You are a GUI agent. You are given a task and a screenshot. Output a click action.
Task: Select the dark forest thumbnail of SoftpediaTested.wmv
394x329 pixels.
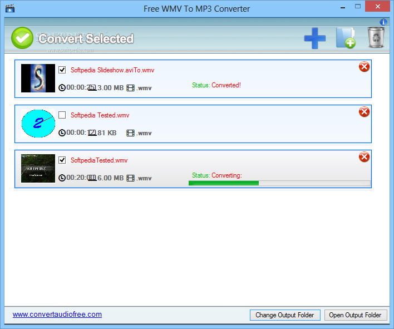pyautogui.click(x=38, y=168)
